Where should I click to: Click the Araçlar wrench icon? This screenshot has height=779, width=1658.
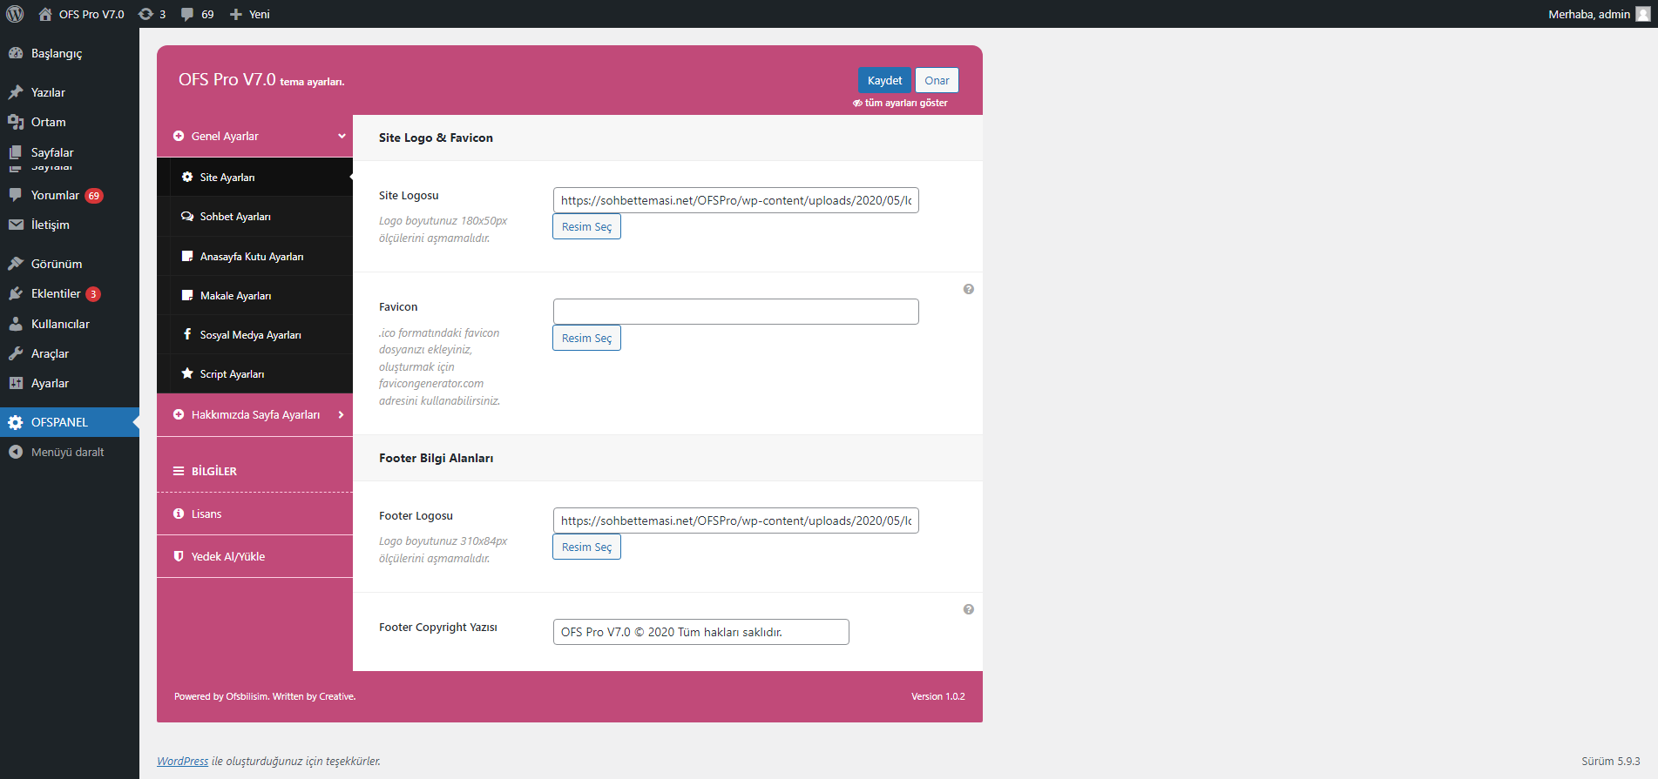click(16, 353)
